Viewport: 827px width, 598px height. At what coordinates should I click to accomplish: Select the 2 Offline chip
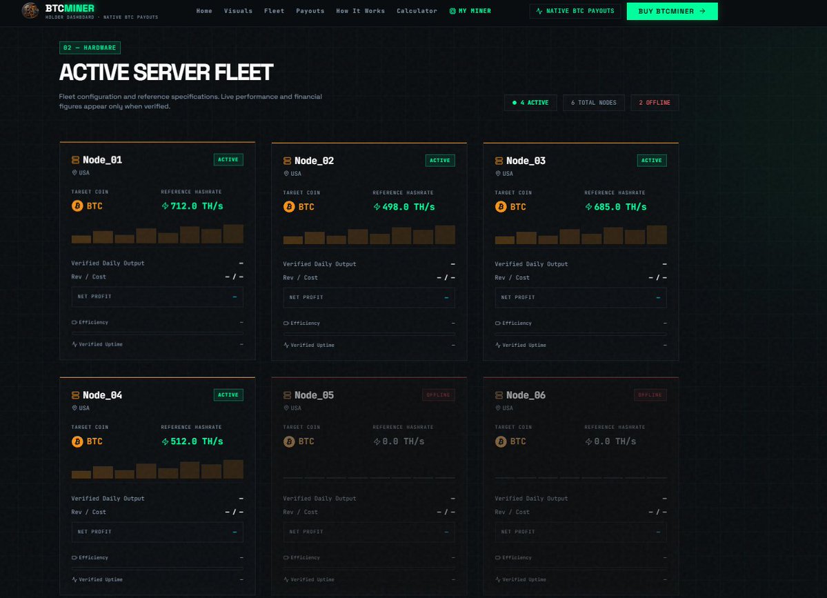pos(655,103)
